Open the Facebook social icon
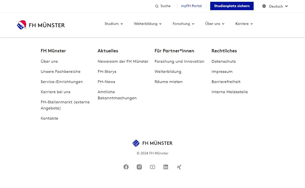305x188 pixels. pos(126,167)
